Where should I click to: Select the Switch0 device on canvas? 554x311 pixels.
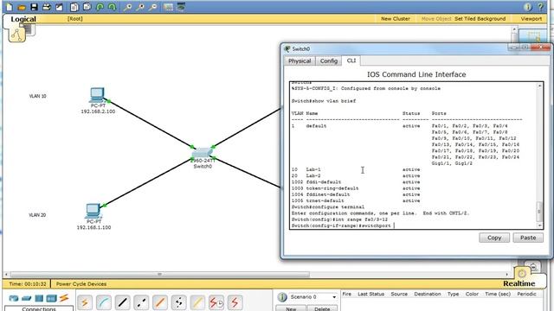(203, 154)
